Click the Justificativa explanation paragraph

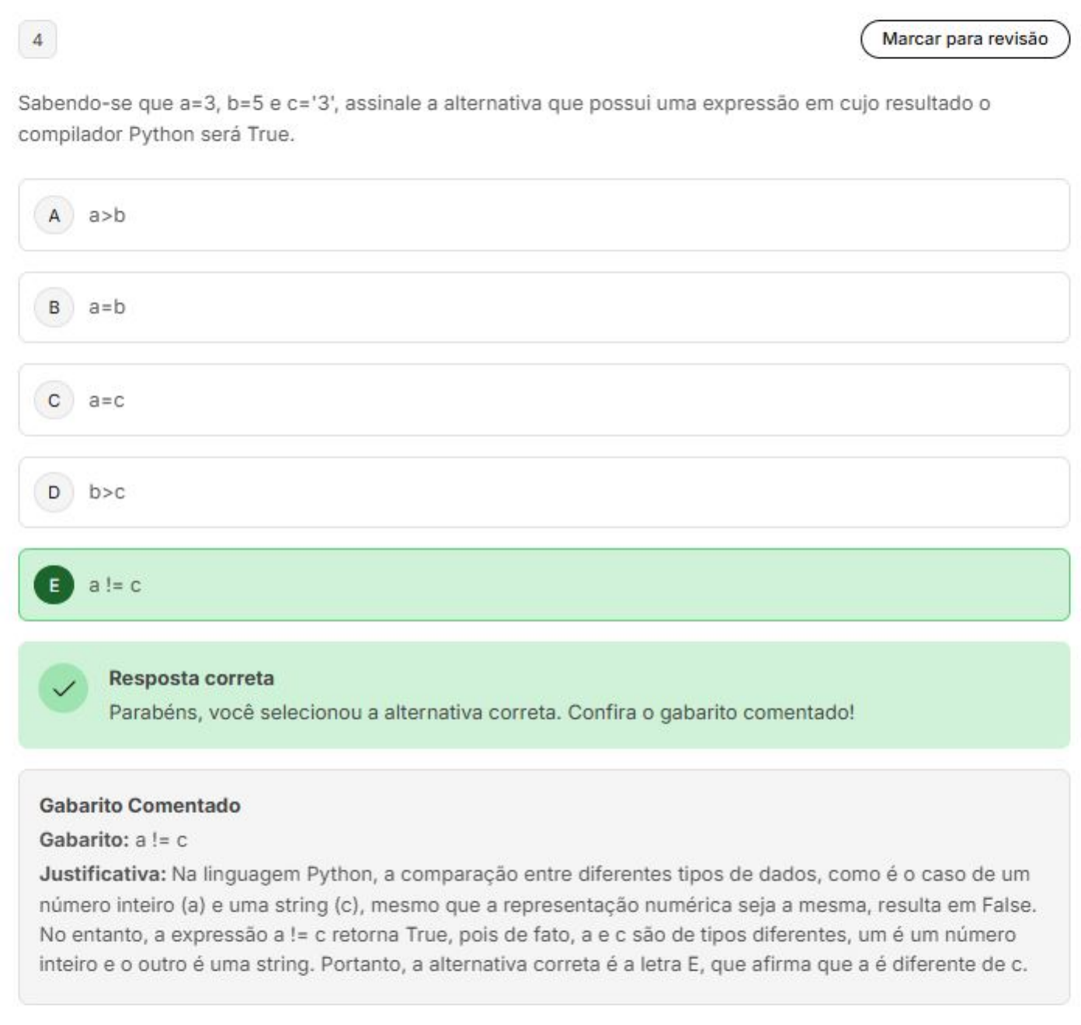[536, 919]
